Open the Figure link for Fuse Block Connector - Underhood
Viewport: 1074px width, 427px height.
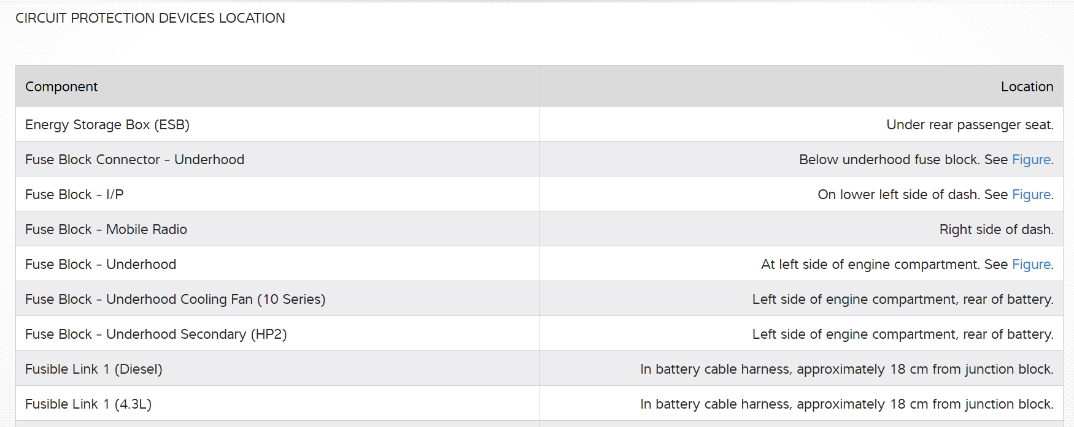[x=1031, y=160]
